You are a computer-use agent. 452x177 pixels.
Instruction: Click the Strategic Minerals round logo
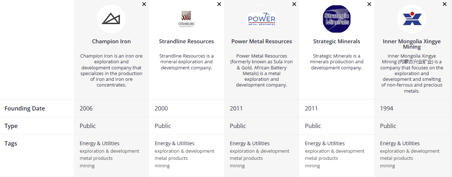click(x=336, y=19)
